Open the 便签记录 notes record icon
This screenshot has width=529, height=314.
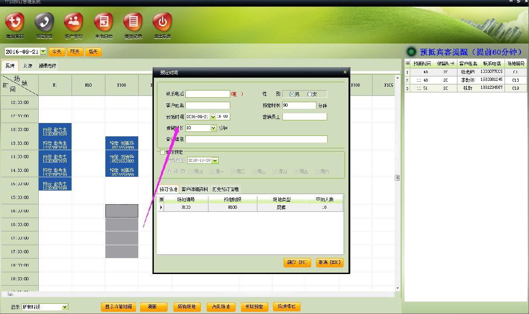point(133,22)
